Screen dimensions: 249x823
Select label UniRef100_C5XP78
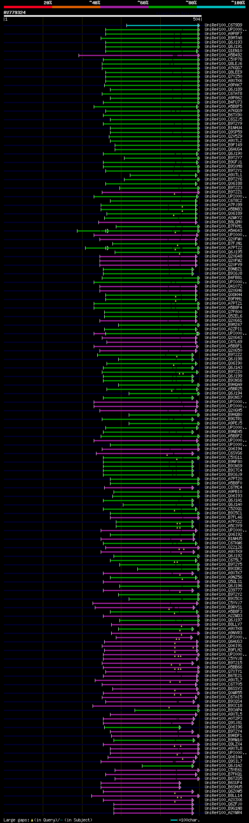pyautogui.click(x=223, y=60)
